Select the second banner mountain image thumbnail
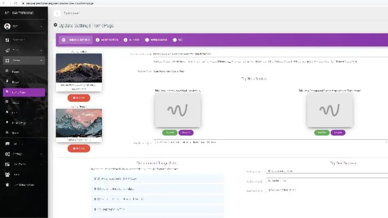This screenshot has width=388, height=218. 79,123
